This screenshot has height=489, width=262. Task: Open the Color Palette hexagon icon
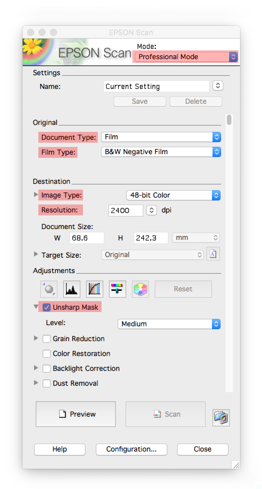click(x=140, y=289)
